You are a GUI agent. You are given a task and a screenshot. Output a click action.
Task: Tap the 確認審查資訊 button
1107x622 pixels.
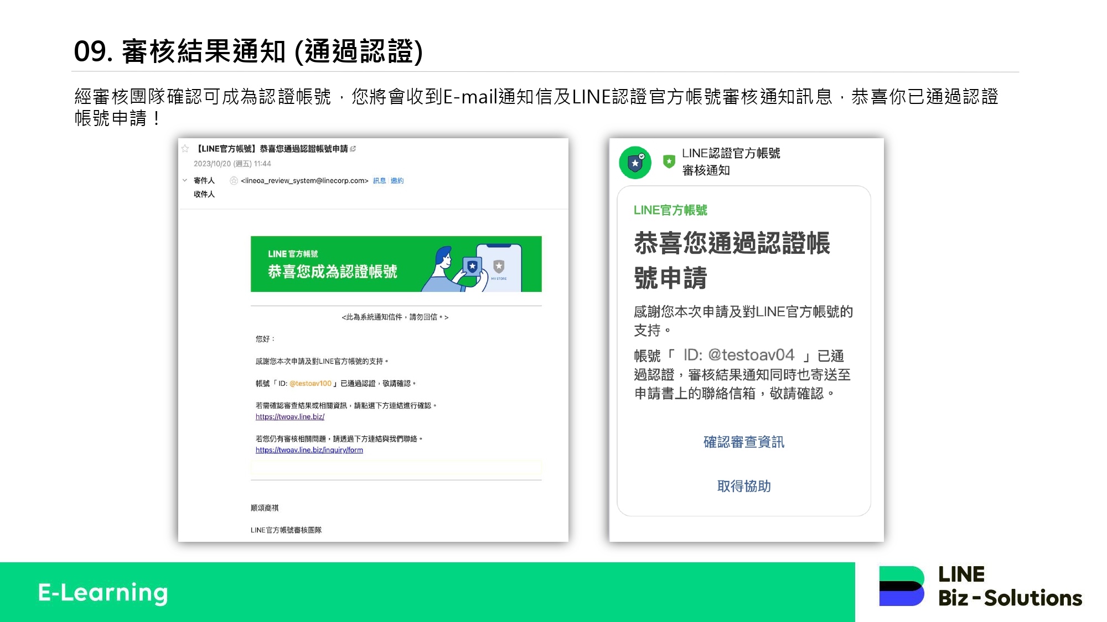pos(743,442)
